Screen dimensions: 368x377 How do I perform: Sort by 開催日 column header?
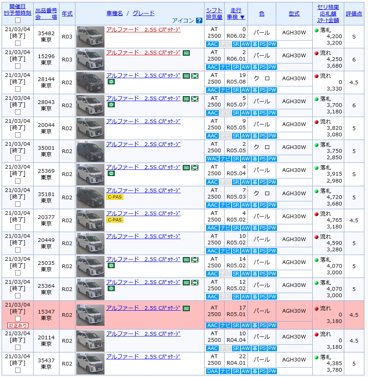click(18, 7)
